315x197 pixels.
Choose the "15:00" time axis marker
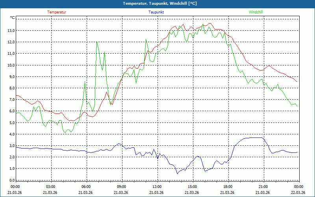192,187
